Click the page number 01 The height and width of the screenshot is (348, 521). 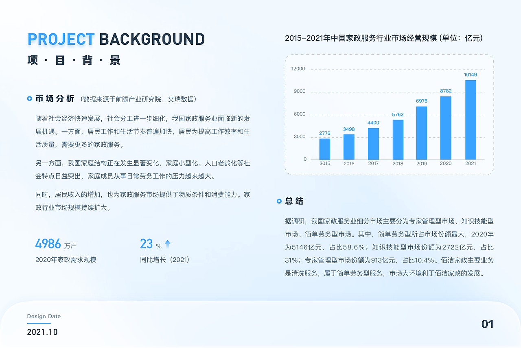point(488,324)
